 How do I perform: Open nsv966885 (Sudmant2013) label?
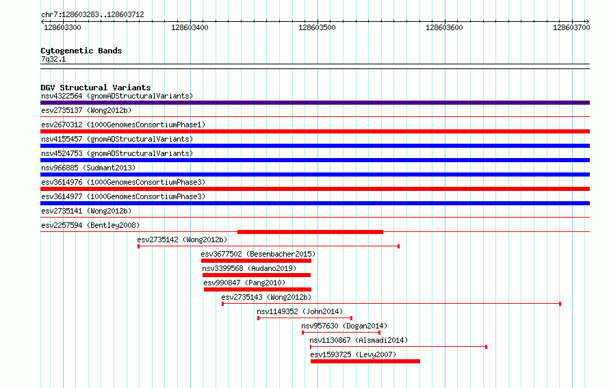pyautogui.click(x=88, y=168)
